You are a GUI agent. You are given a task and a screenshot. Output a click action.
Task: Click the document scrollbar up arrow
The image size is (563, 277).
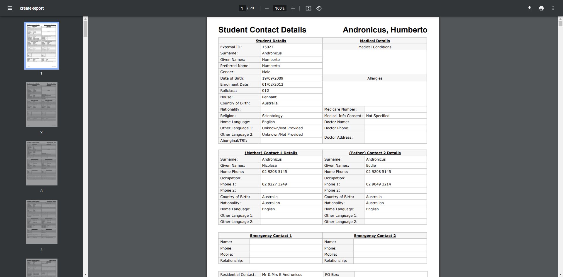(x=560, y=19)
